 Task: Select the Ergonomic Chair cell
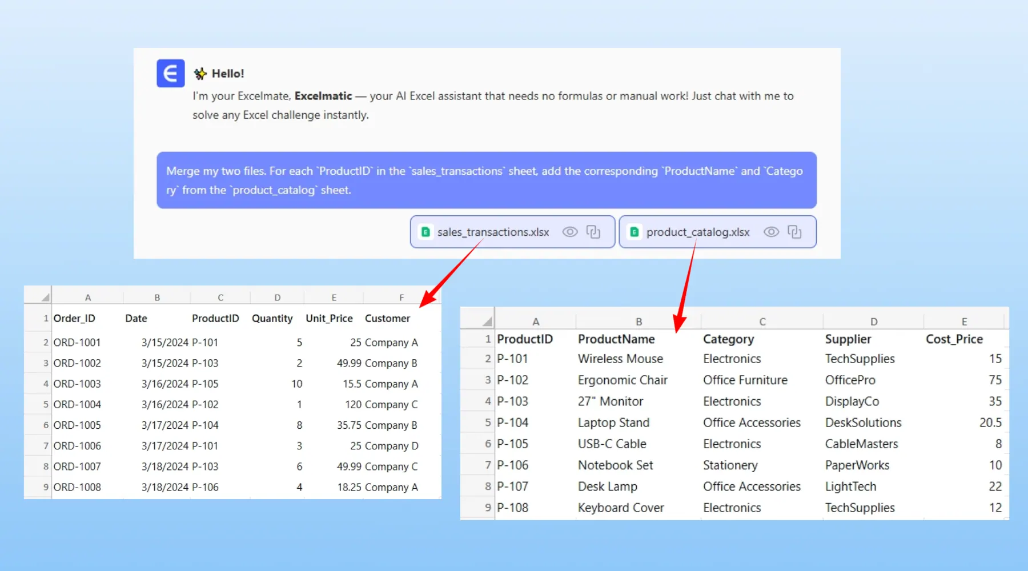pos(623,380)
